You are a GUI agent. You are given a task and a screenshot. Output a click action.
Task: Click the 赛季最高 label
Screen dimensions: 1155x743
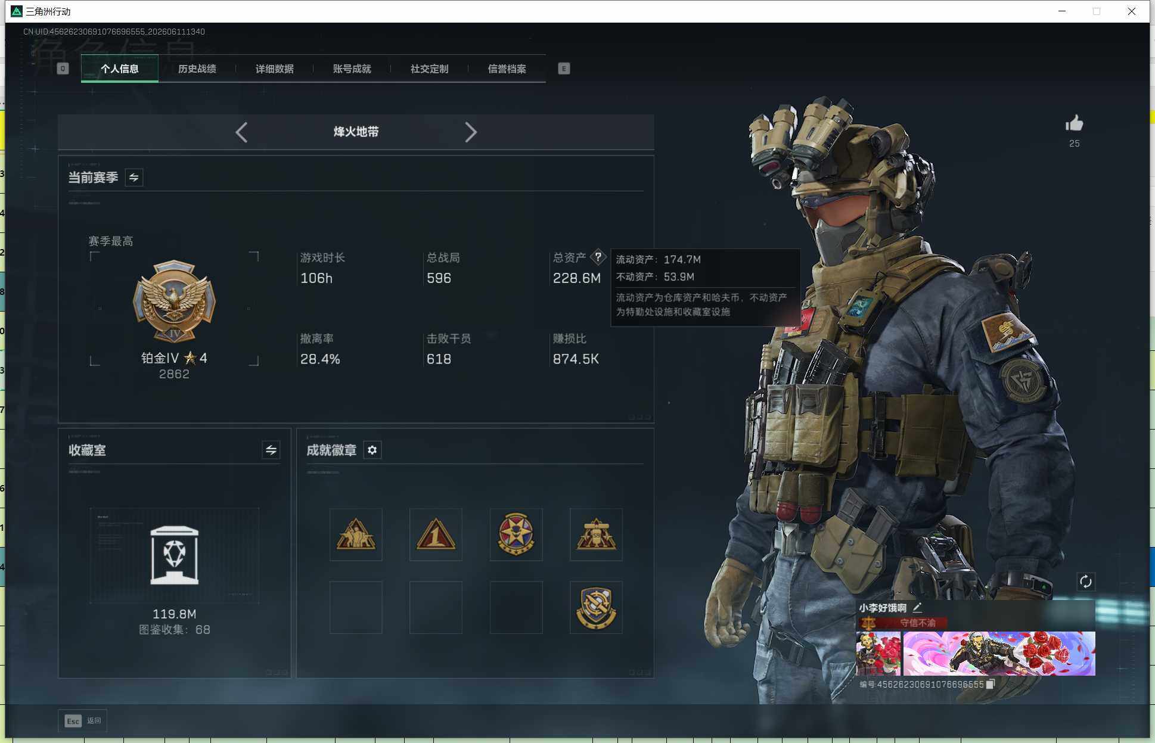point(111,241)
